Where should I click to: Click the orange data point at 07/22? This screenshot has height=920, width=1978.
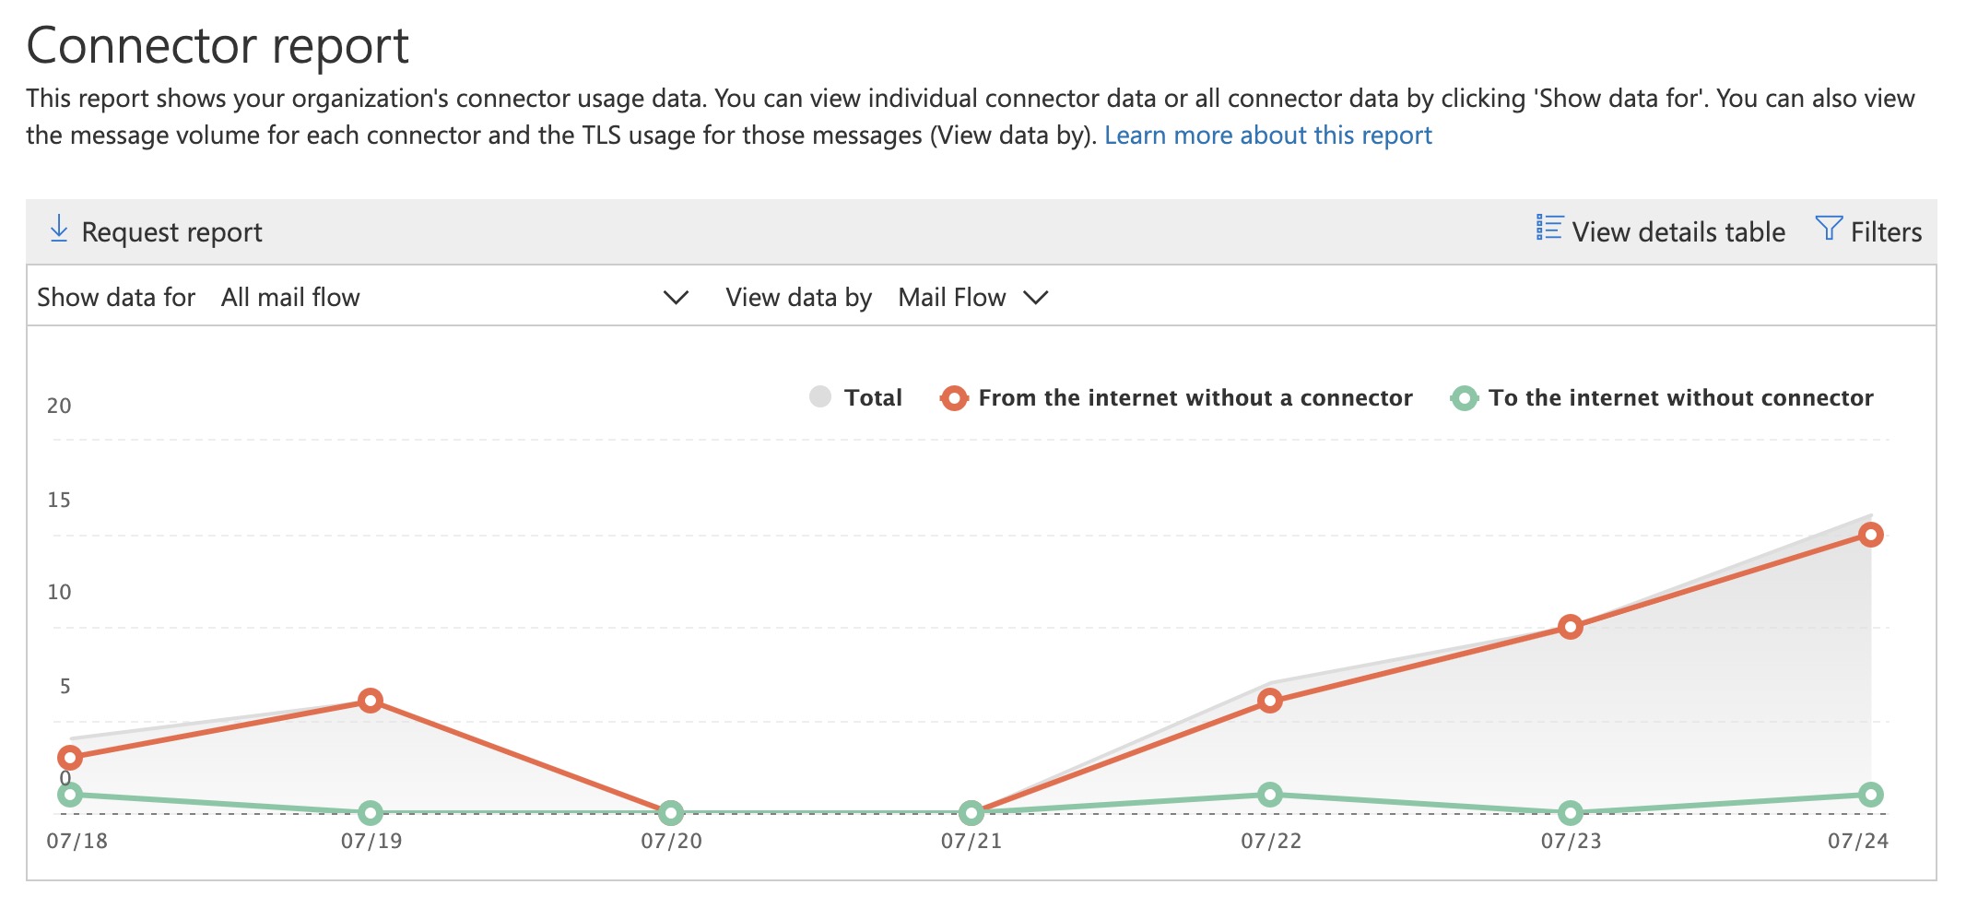point(1270,701)
